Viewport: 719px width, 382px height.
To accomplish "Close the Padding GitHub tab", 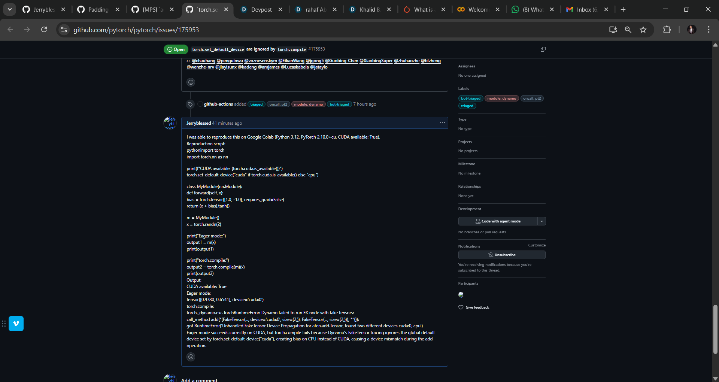I will click(x=118, y=10).
